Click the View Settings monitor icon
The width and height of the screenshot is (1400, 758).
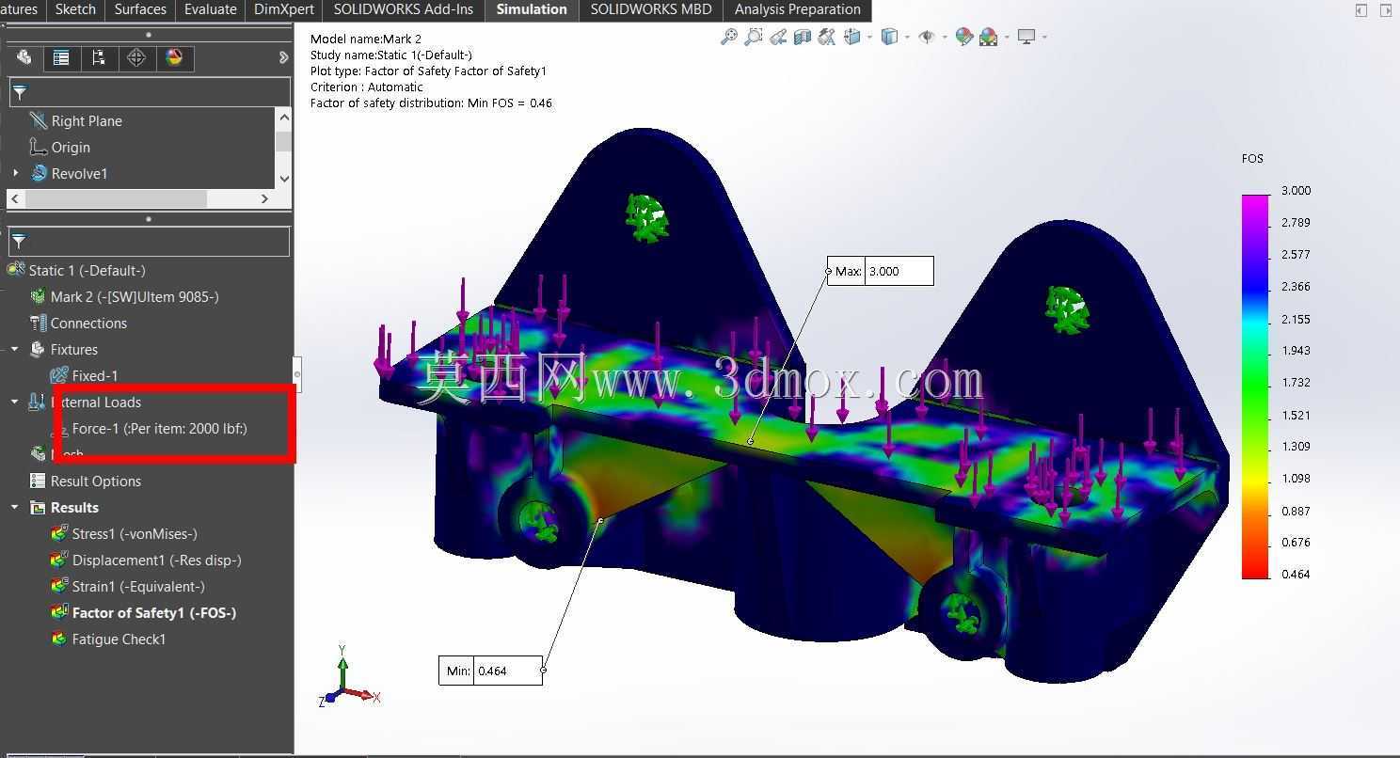tap(1026, 37)
